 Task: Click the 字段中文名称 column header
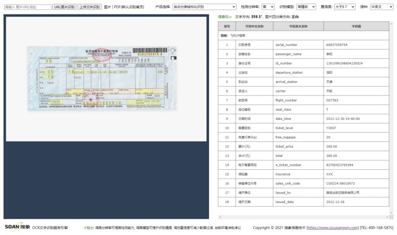(254, 26)
